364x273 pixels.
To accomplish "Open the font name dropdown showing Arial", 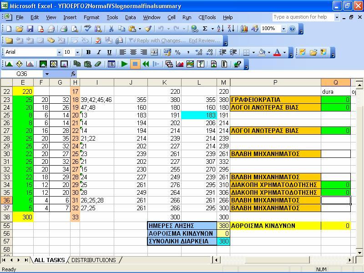I will click(59, 52).
